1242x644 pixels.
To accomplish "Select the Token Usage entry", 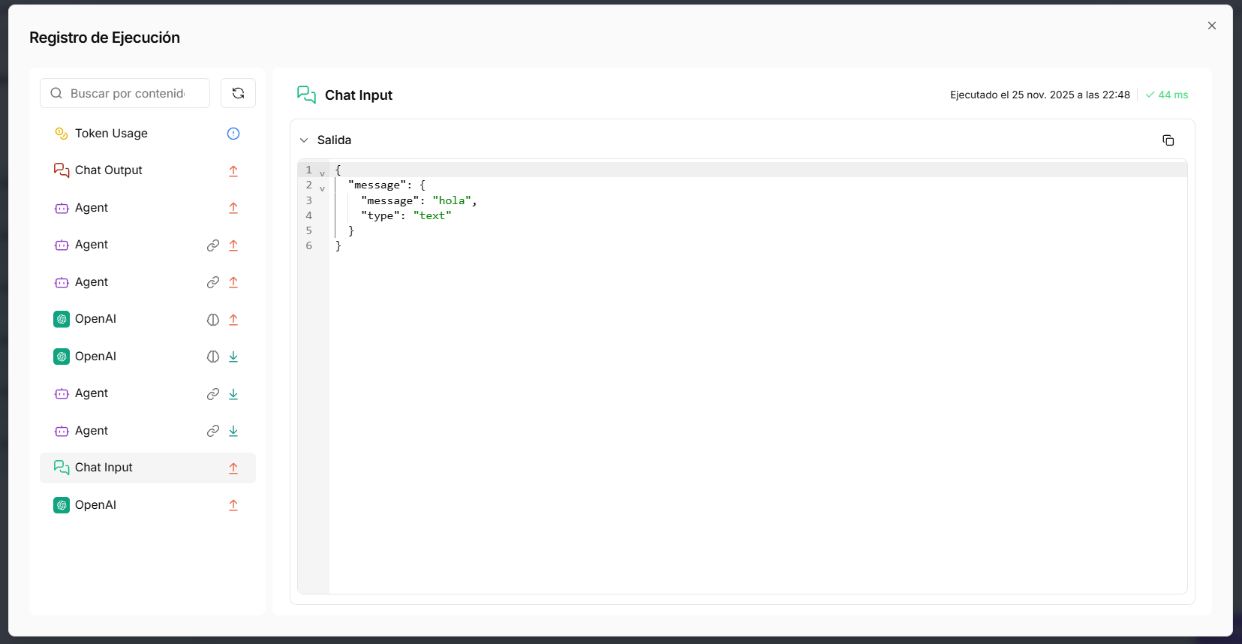I will (x=111, y=134).
